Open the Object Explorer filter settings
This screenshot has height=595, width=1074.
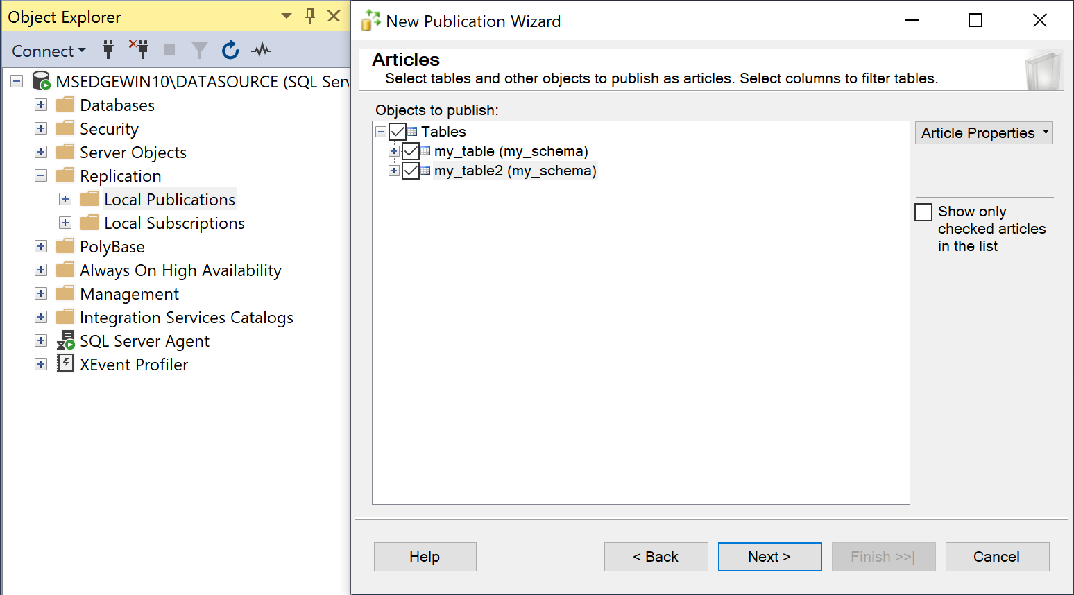[x=199, y=49]
